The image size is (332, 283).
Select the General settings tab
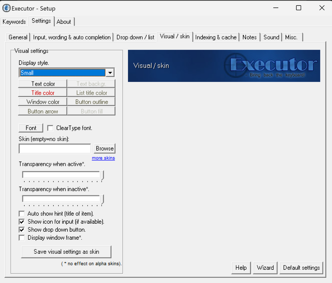18,37
